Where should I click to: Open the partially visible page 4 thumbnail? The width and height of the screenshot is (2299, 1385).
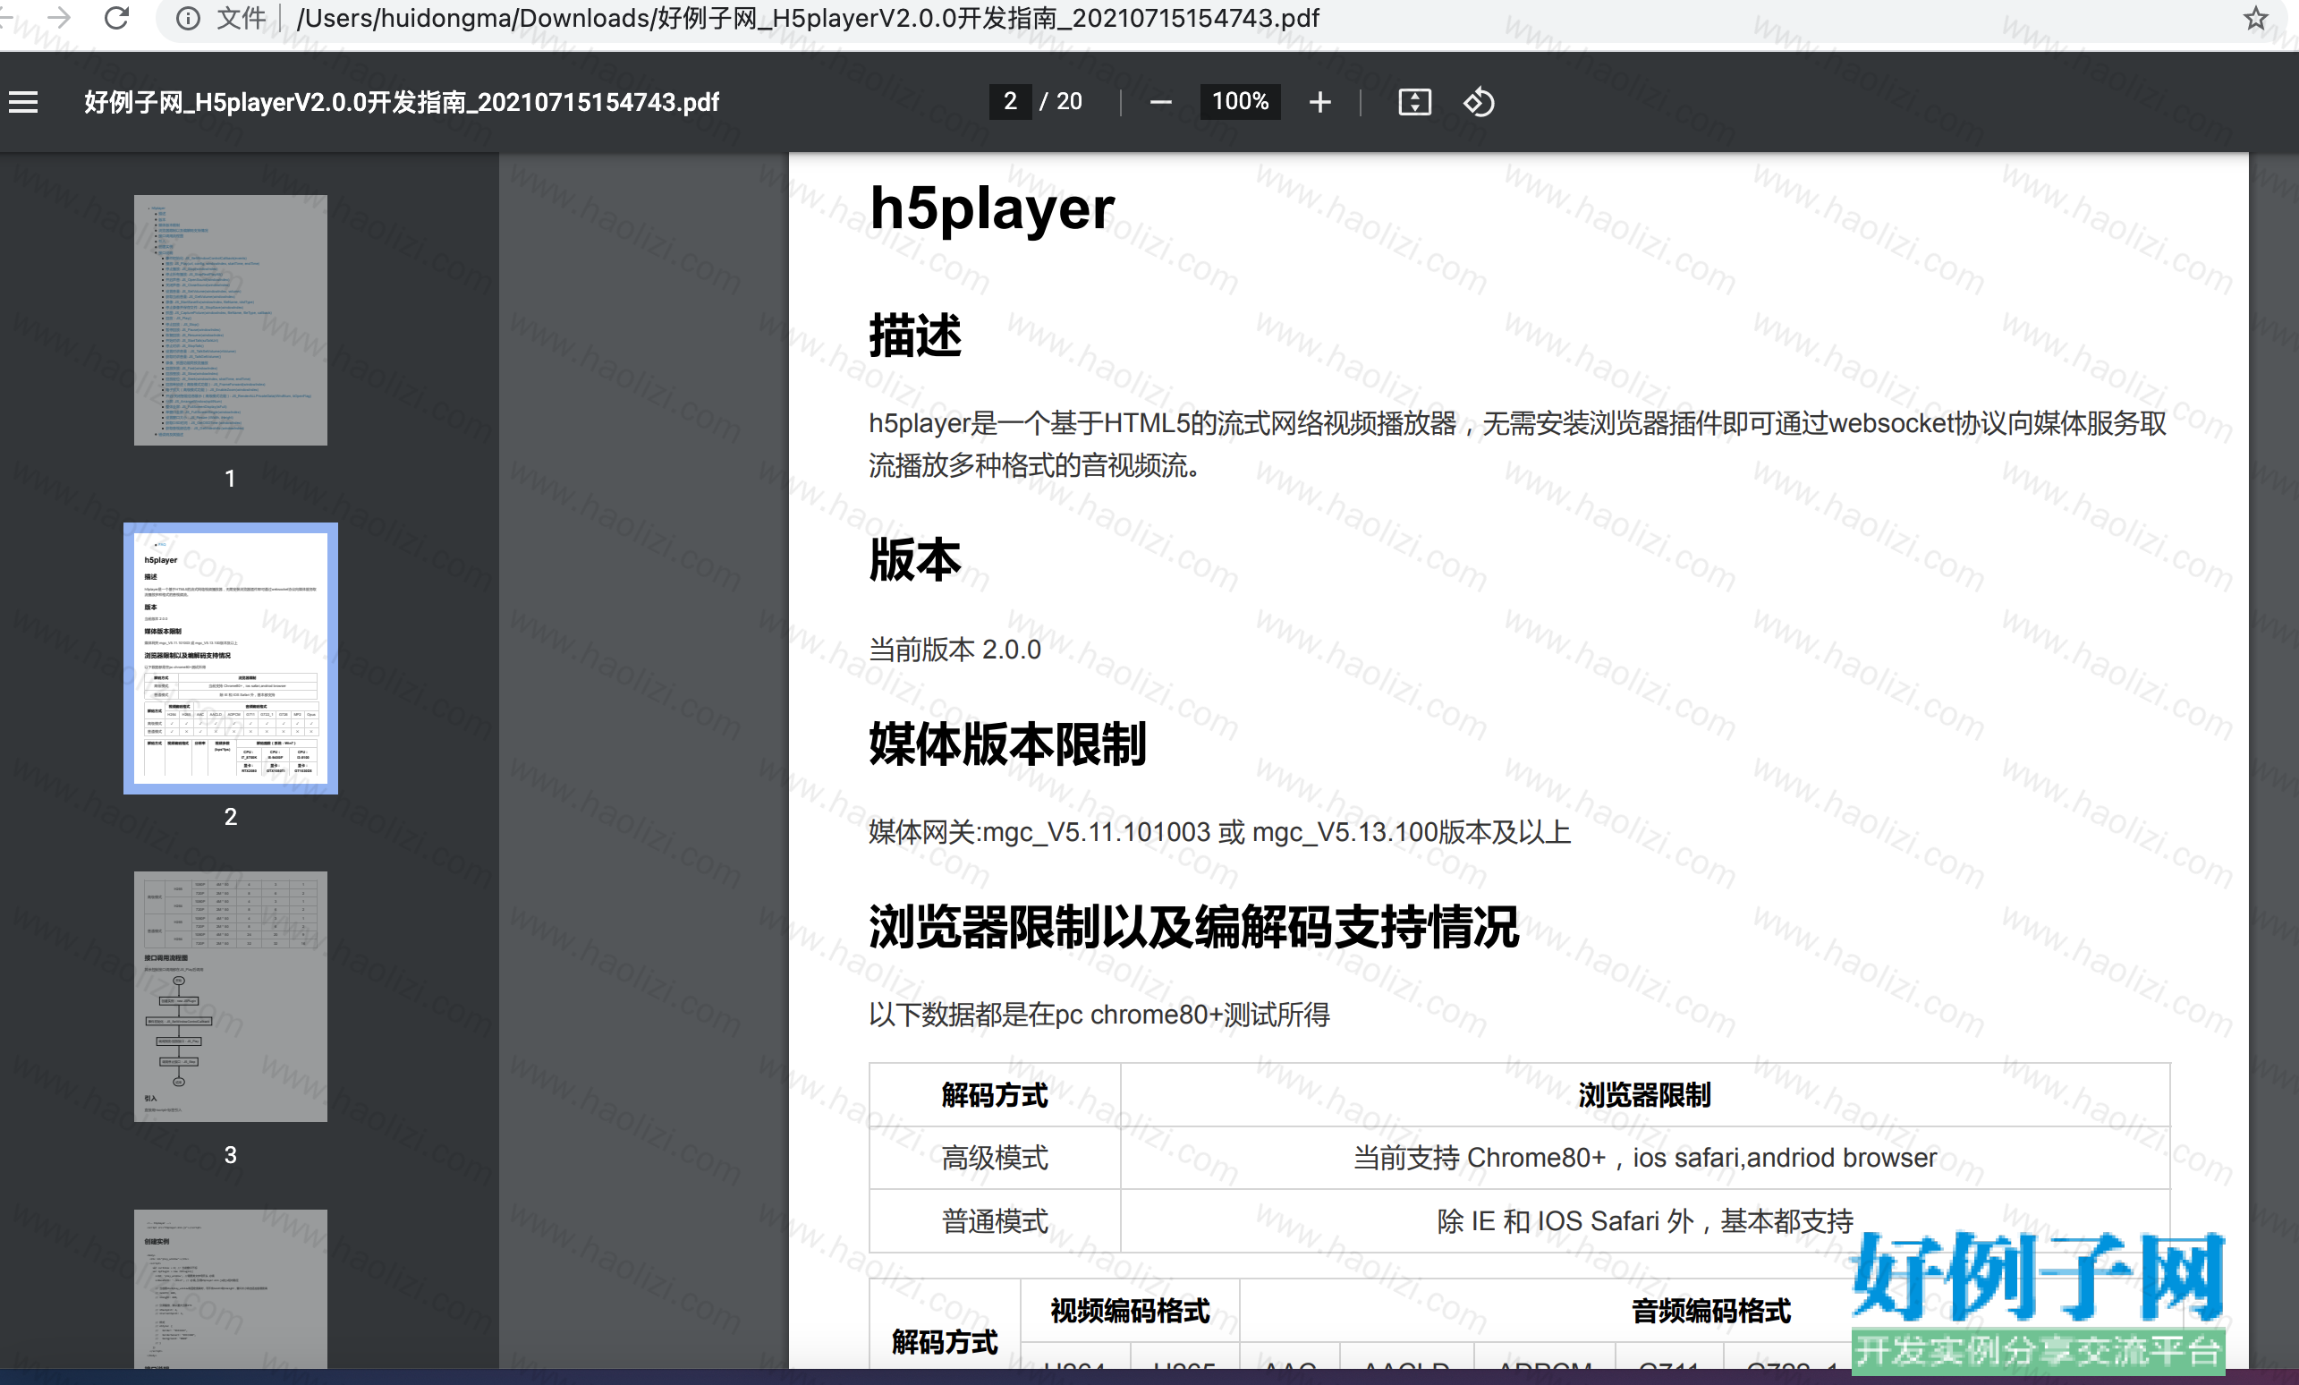[231, 1289]
